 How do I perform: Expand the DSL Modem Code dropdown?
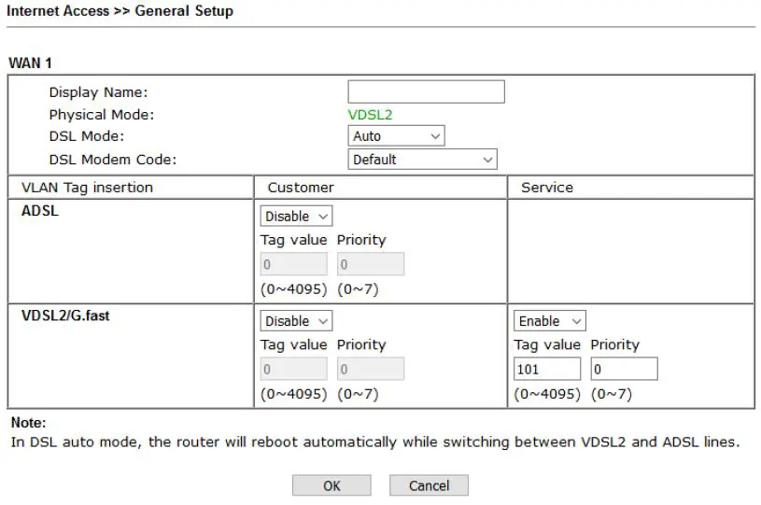[x=422, y=160]
